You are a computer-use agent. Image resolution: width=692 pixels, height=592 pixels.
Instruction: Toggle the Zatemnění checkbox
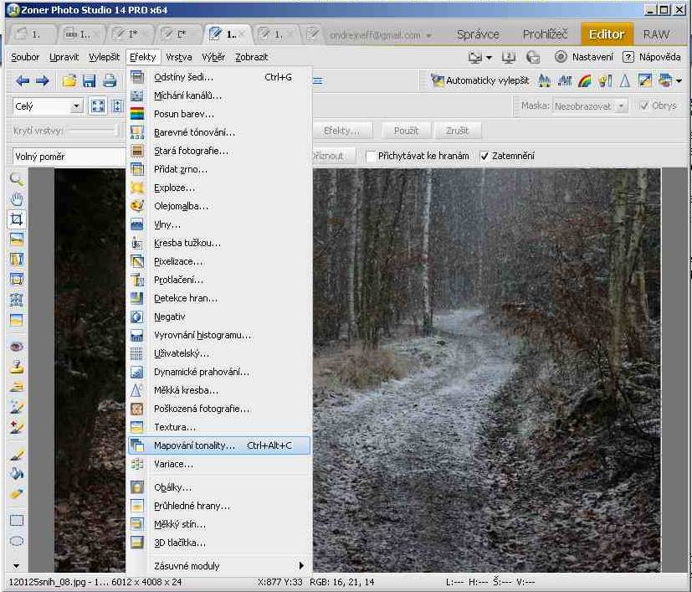click(x=484, y=156)
